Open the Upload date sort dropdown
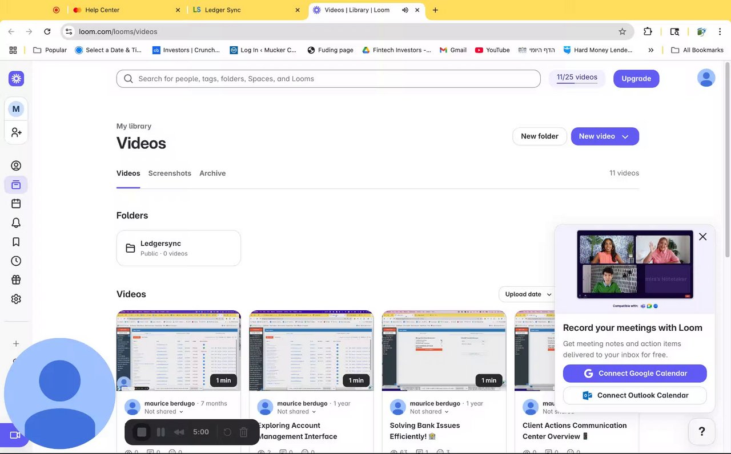Viewport: 731px width, 454px height. tap(528, 294)
